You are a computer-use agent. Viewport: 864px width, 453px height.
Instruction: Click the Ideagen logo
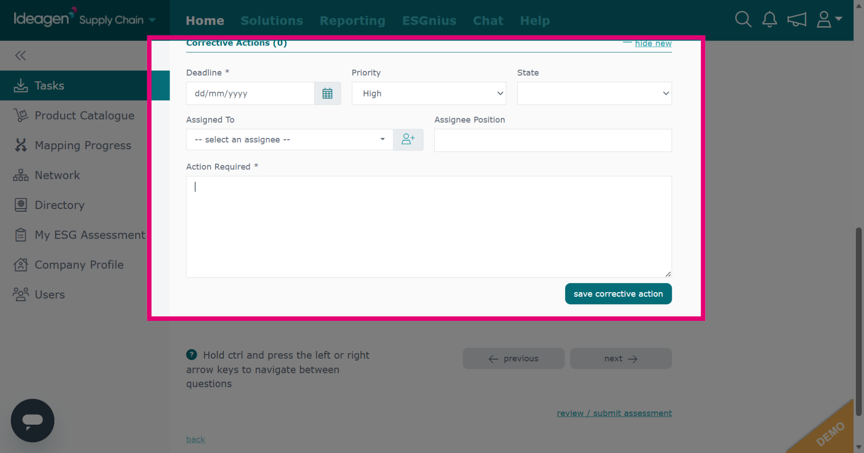click(45, 18)
